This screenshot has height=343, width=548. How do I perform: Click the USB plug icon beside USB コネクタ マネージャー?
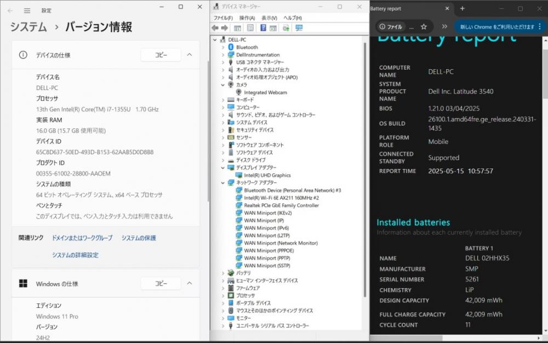tap(231, 62)
